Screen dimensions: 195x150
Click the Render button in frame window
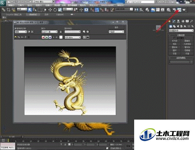click(116, 27)
